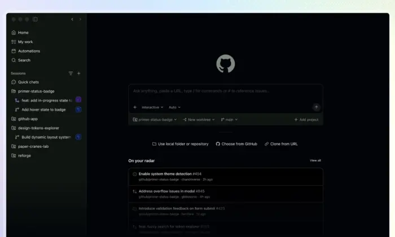
Task: Open the Interactive mode dropdown
Action: tap(152, 107)
